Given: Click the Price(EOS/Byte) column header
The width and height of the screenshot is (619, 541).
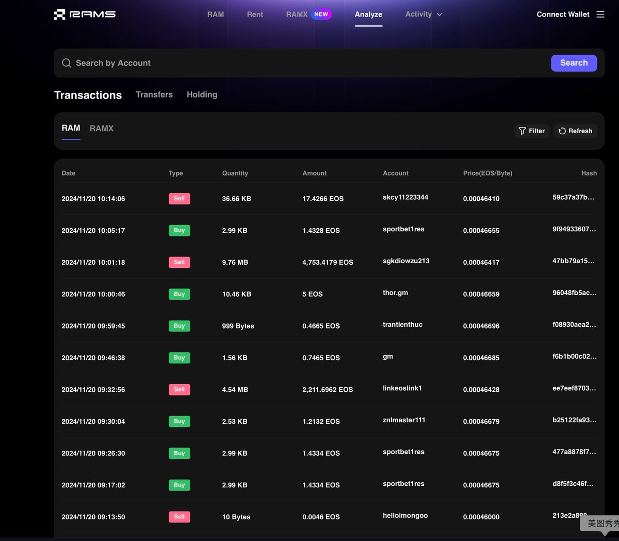Looking at the screenshot, I should point(488,173).
